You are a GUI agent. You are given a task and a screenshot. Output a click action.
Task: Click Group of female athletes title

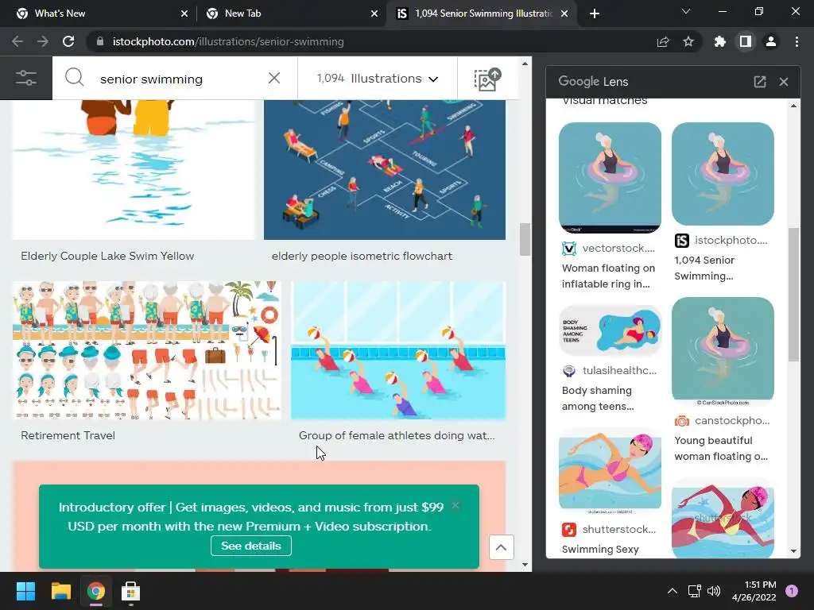click(397, 435)
